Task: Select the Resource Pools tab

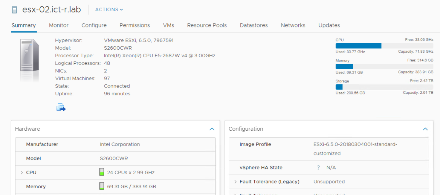Action: click(207, 25)
